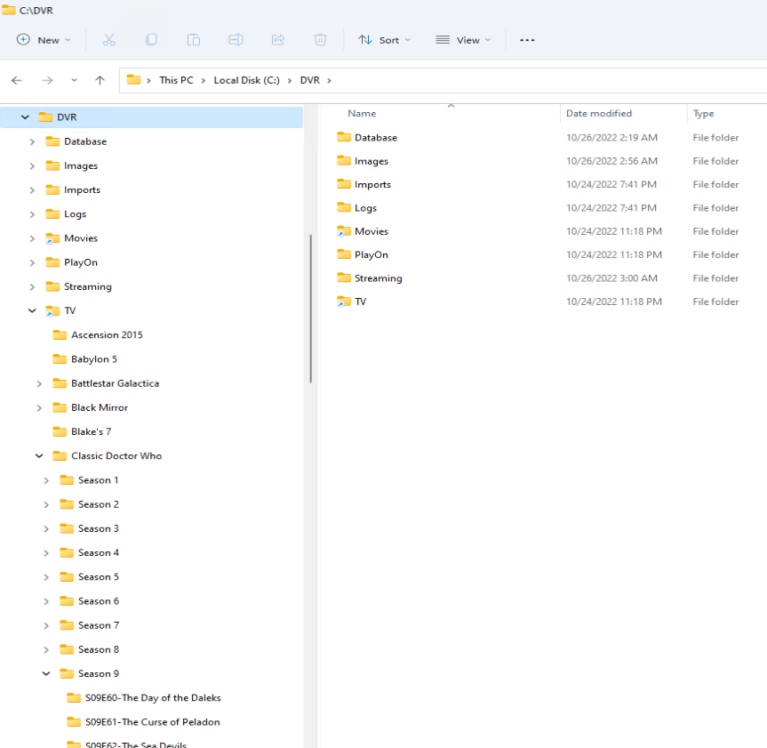Image resolution: width=767 pixels, height=748 pixels.
Task: Click the Delete trash can icon
Action: point(321,40)
